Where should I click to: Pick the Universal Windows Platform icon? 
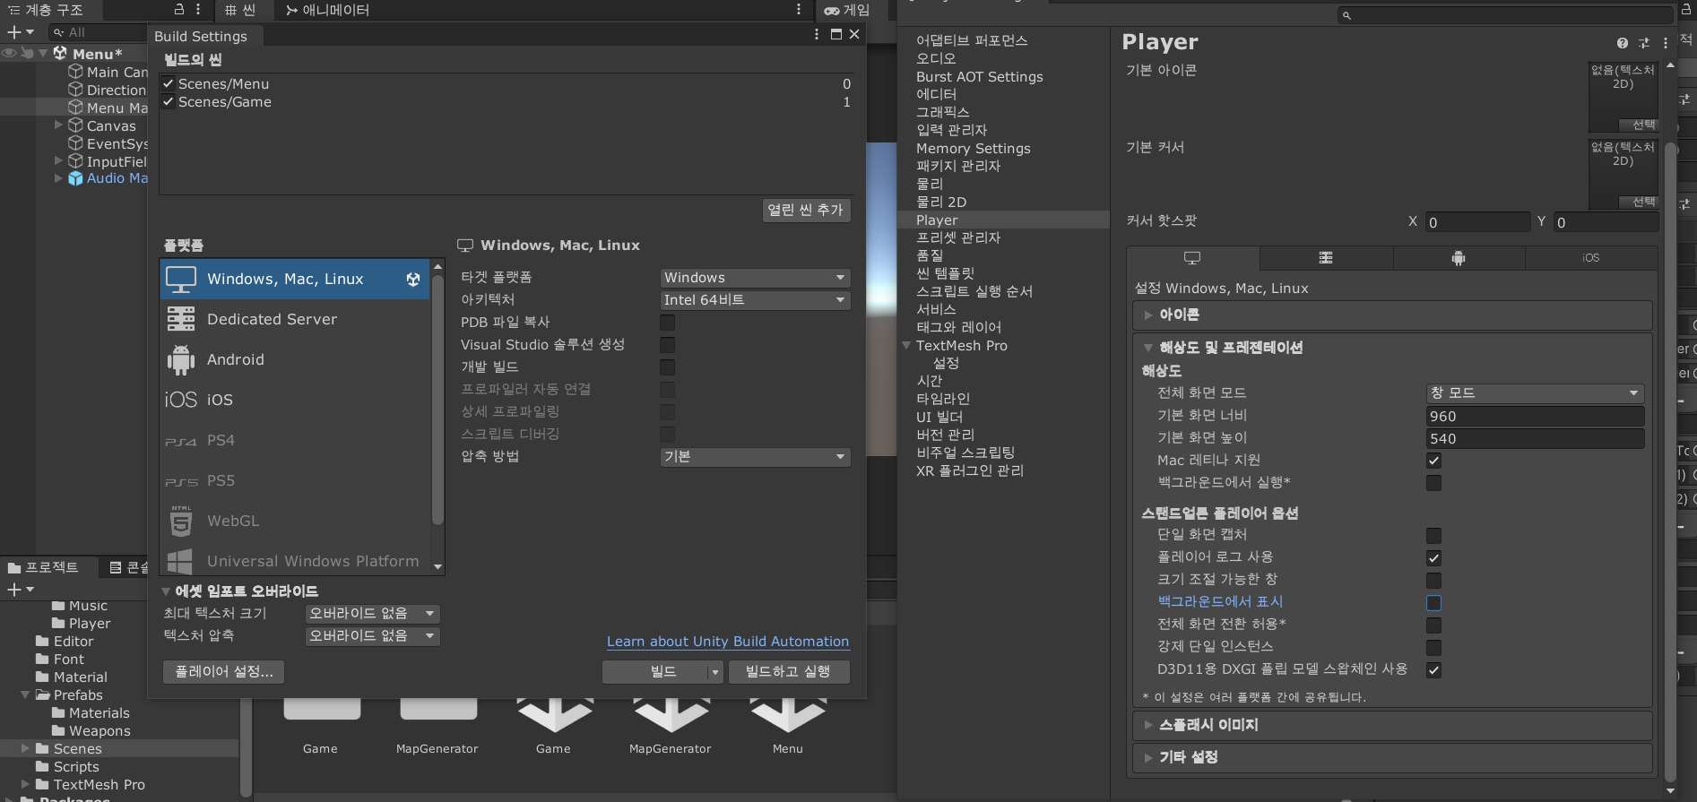tap(180, 561)
